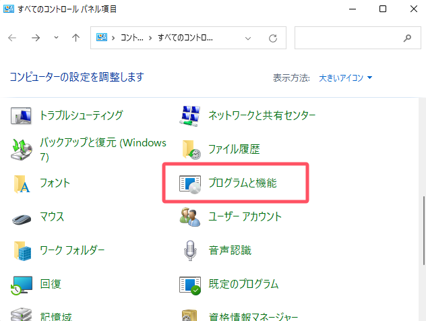Focus the control panel search box
This screenshot has width=426, height=321.
[357, 38]
